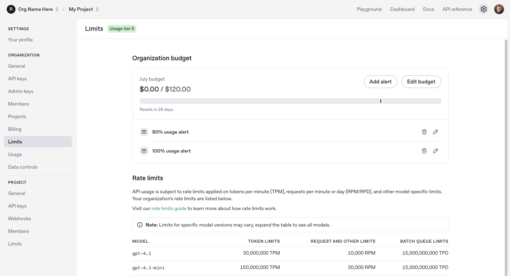Edit the 100% usage alert with pencil icon
This screenshot has height=276, width=510.
pos(436,150)
